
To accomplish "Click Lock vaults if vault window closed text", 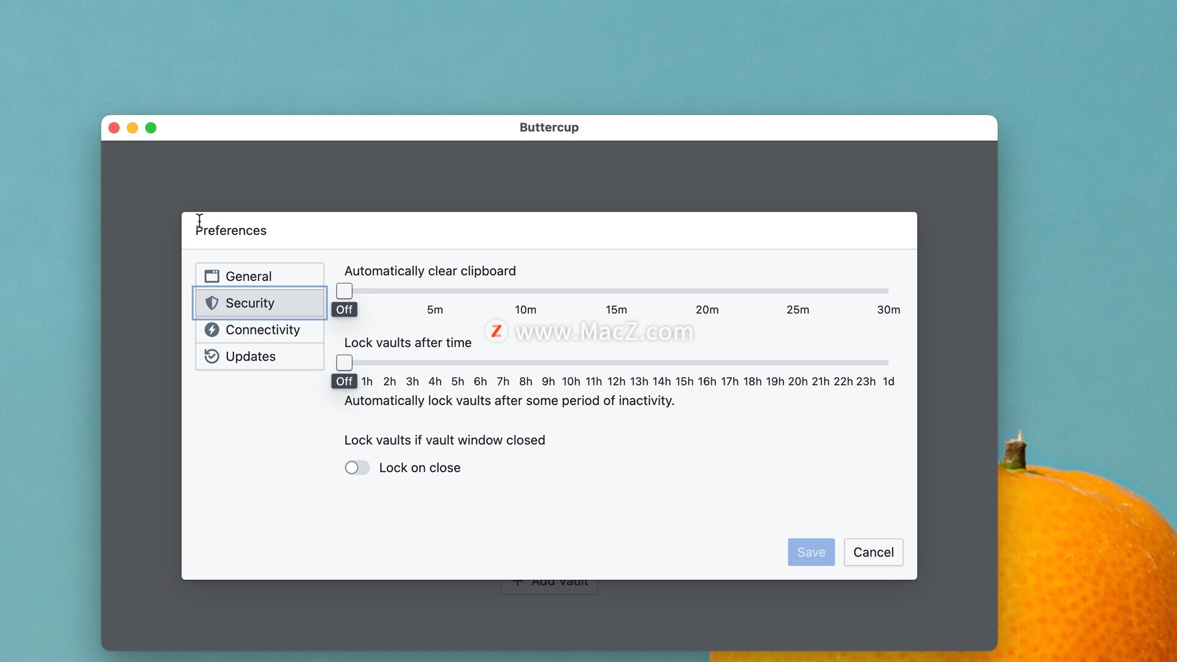I will tap(444, 440).
